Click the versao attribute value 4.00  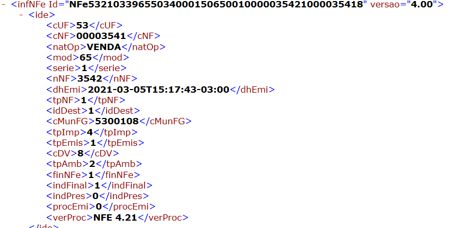coord(421,4)
